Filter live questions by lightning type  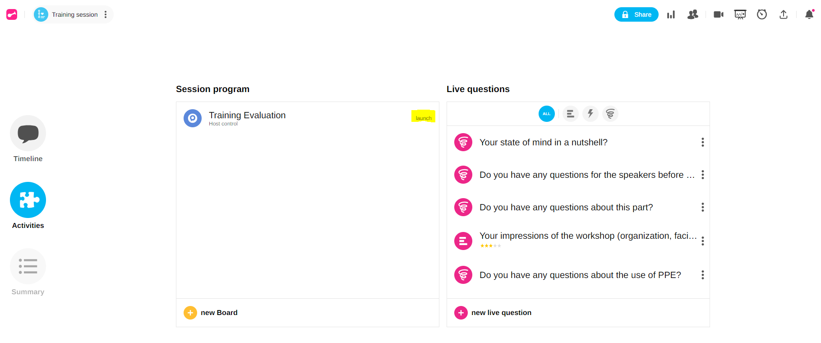click(590, 114)
